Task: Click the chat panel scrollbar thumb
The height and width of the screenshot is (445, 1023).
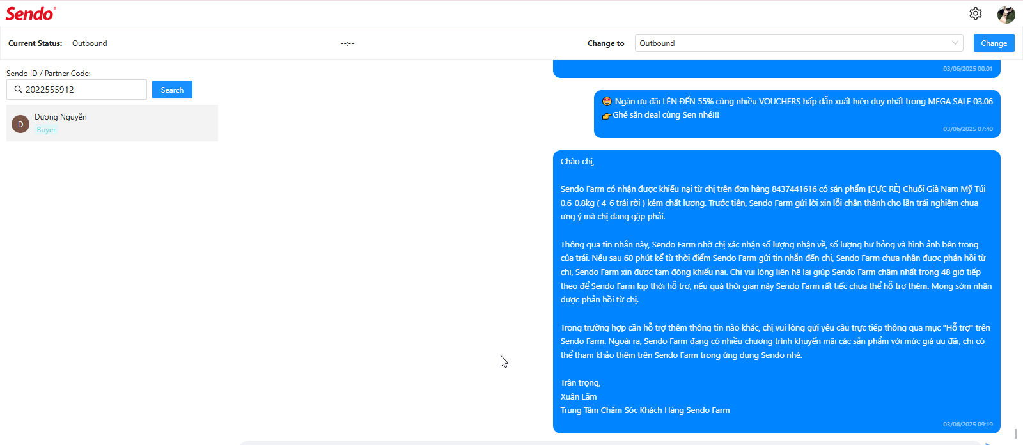Action: pyautogui.click(x=1015, y=433)
